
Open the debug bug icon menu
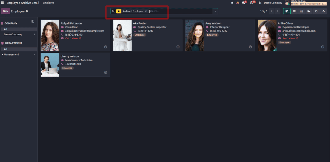click(x=232, y=3)
